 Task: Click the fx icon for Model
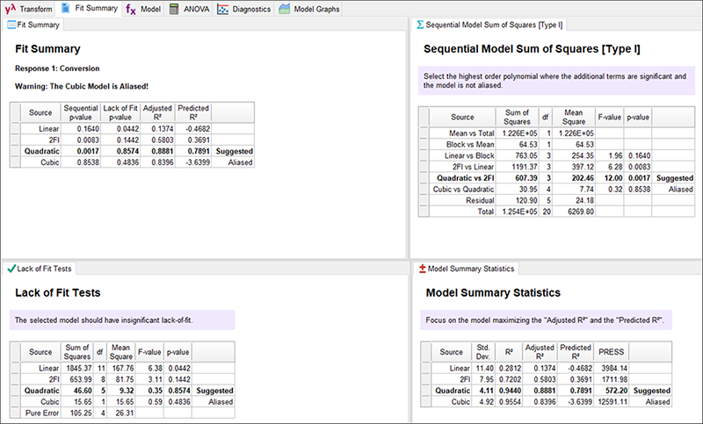coord(130,9)
